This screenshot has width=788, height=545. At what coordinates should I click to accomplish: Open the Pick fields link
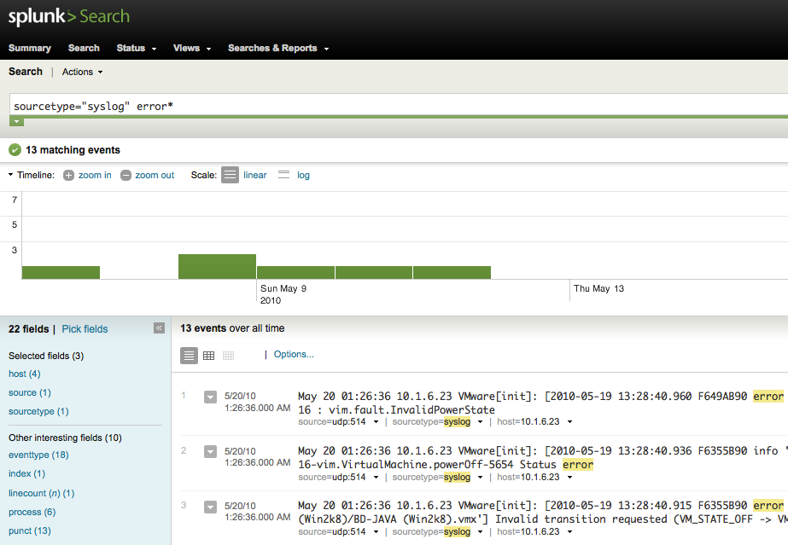click(x=85, y=329)
